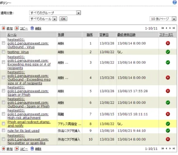The image size is (178, 155).
Task: Check the box for Outbound - Spam or Phish
Action: click(x=3, y=102)
